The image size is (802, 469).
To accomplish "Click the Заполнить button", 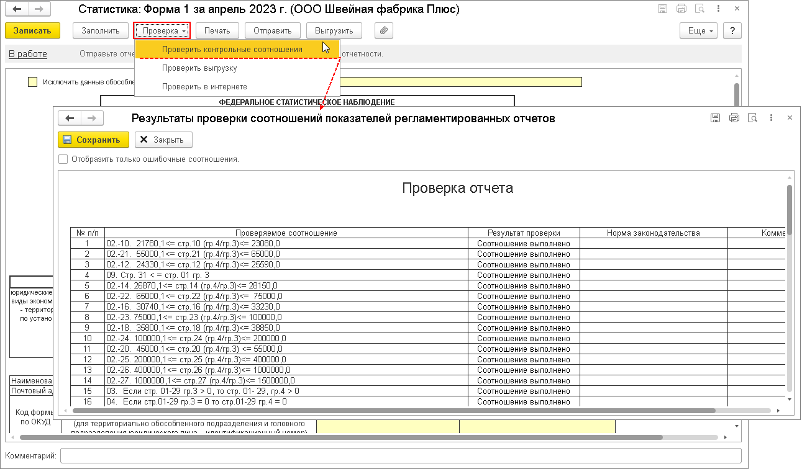I will 101,30.
